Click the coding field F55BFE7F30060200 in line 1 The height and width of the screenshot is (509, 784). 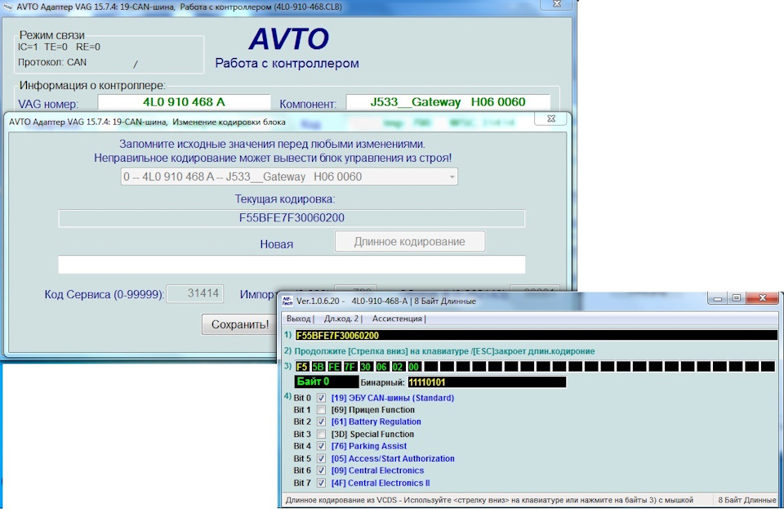536,336
